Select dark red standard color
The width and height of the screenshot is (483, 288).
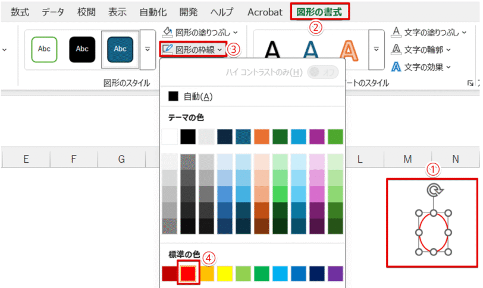coord(170,274)
